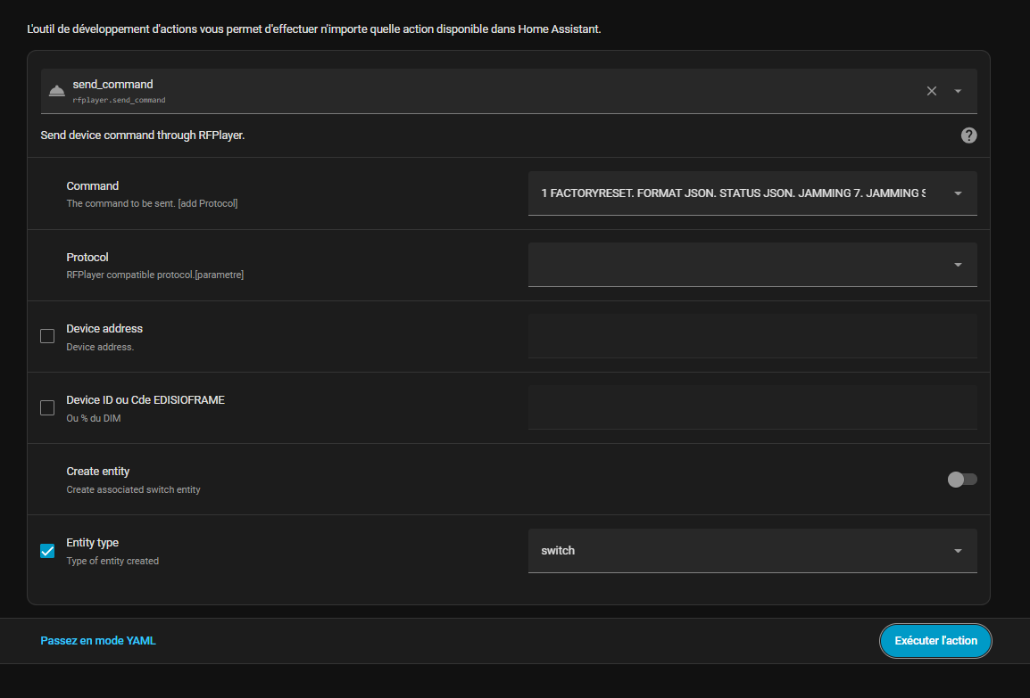
Task: Click the bell icon beside send_command
Action: [56, 91]
